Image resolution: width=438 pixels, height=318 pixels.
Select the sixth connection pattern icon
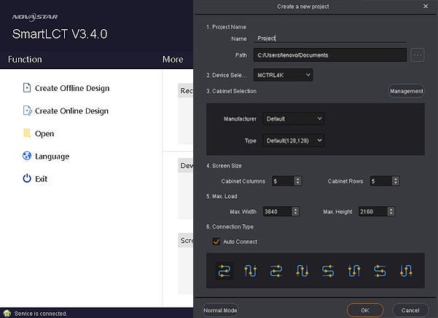pyautogui.click(x=354, y=271)
